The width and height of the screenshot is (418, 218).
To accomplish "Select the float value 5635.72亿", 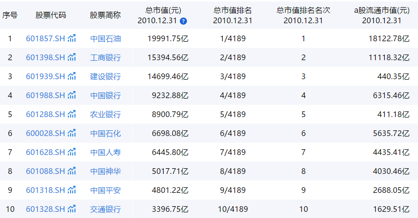I will 391,133.
